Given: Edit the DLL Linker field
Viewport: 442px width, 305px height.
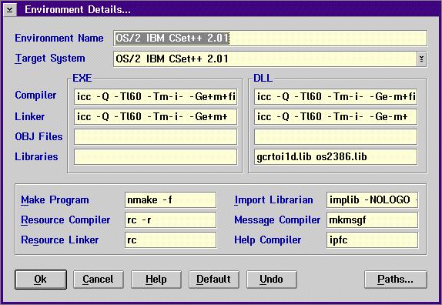Looking at the screenshot, I should click(336, 117).
